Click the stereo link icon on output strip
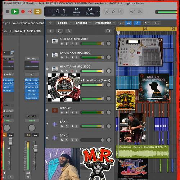This screenshot has width=180, height=180. (32, 75)
